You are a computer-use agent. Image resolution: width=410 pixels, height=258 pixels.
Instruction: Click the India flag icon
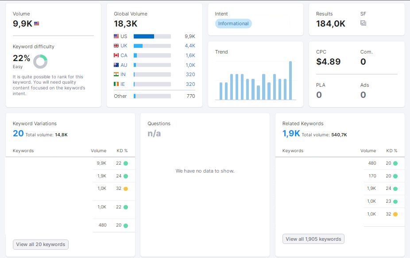point(116,74)
